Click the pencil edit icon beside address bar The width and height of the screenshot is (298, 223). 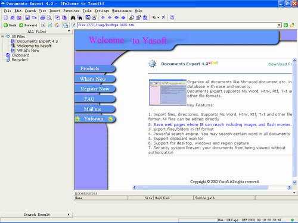coord(74,25)
